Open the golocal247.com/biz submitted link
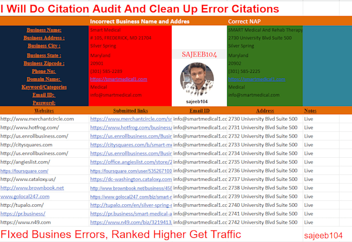Viewport: 352px width, 242px height. (x=131, y=196)
